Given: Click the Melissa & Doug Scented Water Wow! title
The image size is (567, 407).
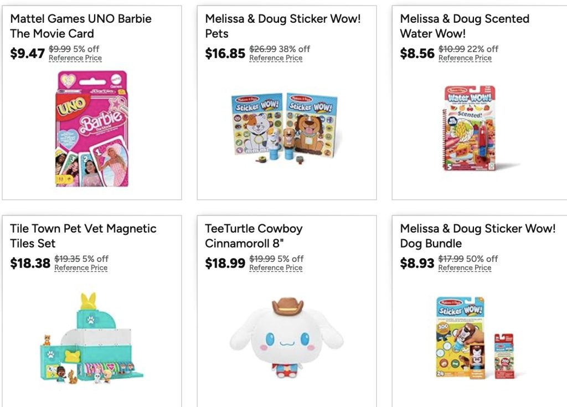Looking at the screenshot, I should (465, 26).
